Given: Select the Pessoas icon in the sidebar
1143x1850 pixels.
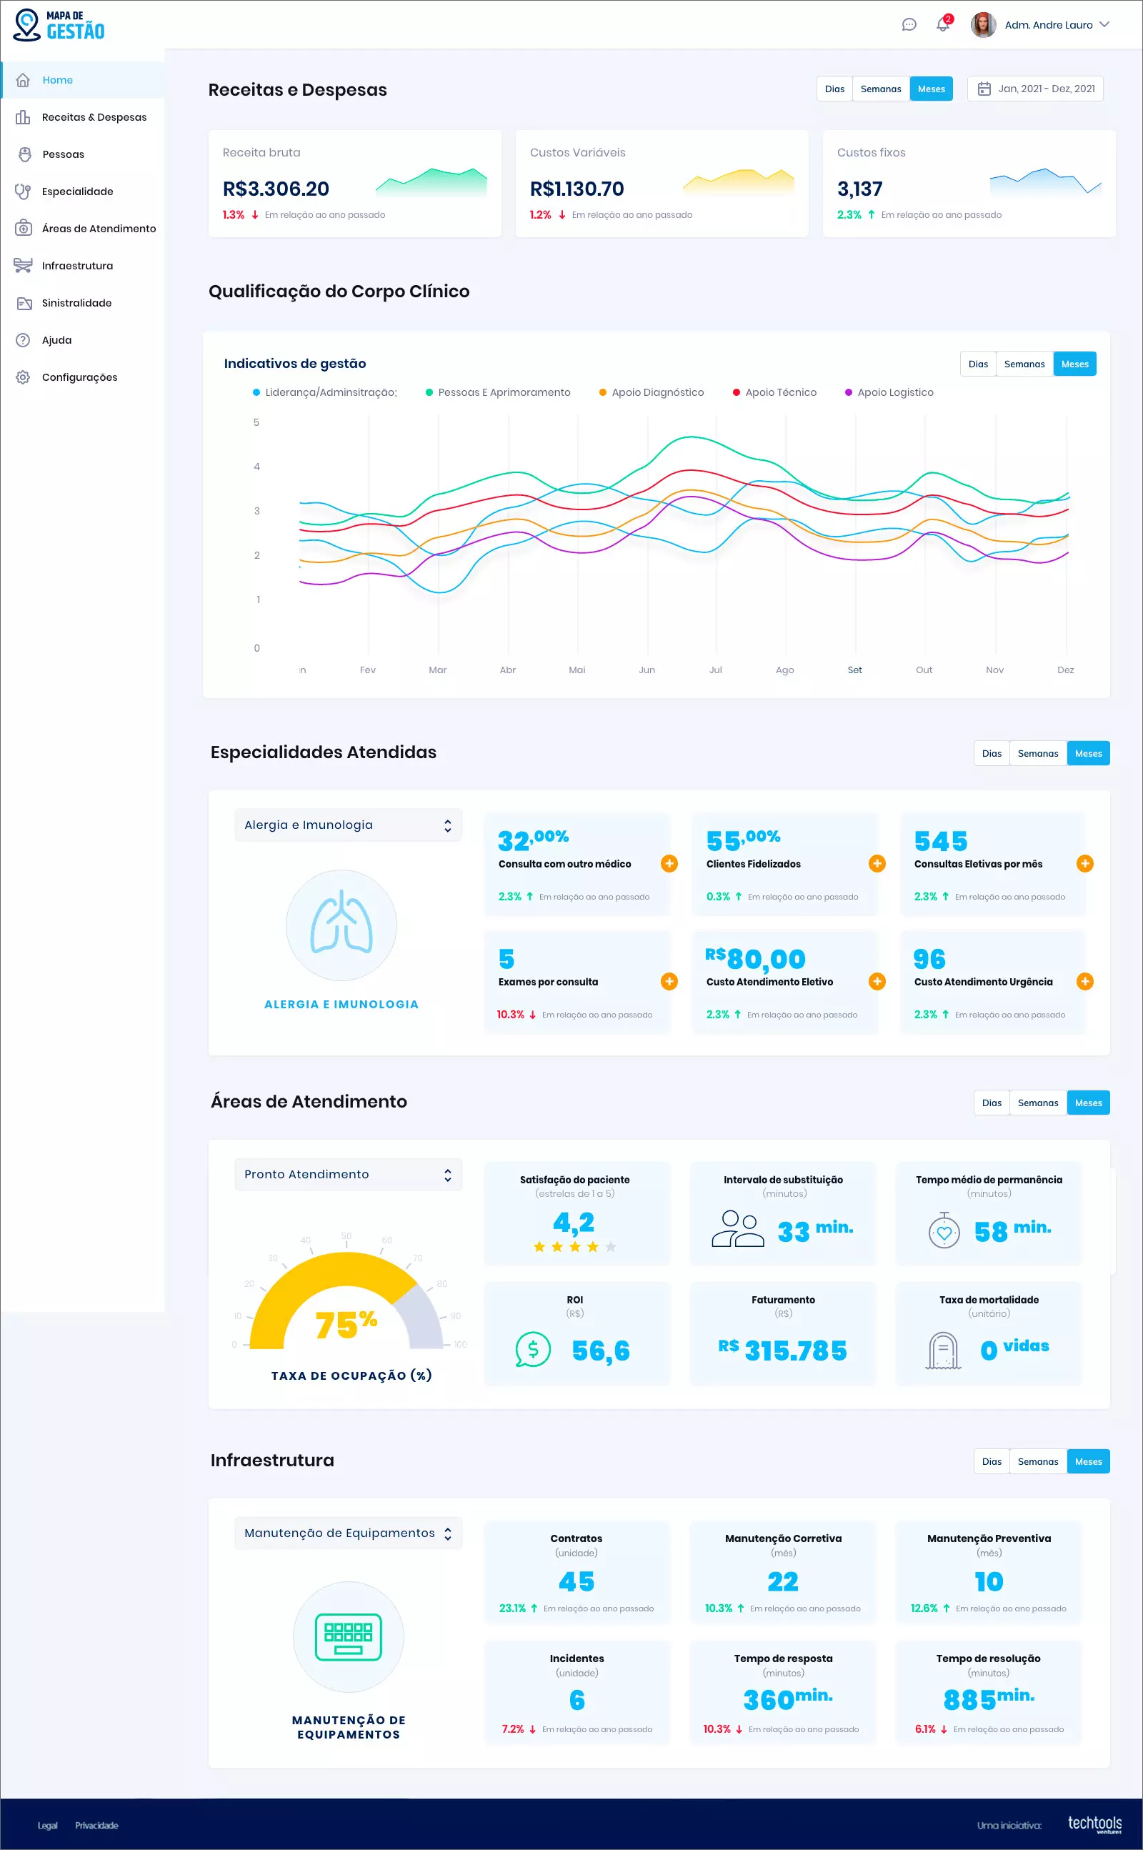Looking at the screenshot, I should click(x=25, y=154).
